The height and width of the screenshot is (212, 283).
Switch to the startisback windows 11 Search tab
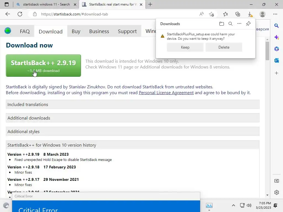46,4
